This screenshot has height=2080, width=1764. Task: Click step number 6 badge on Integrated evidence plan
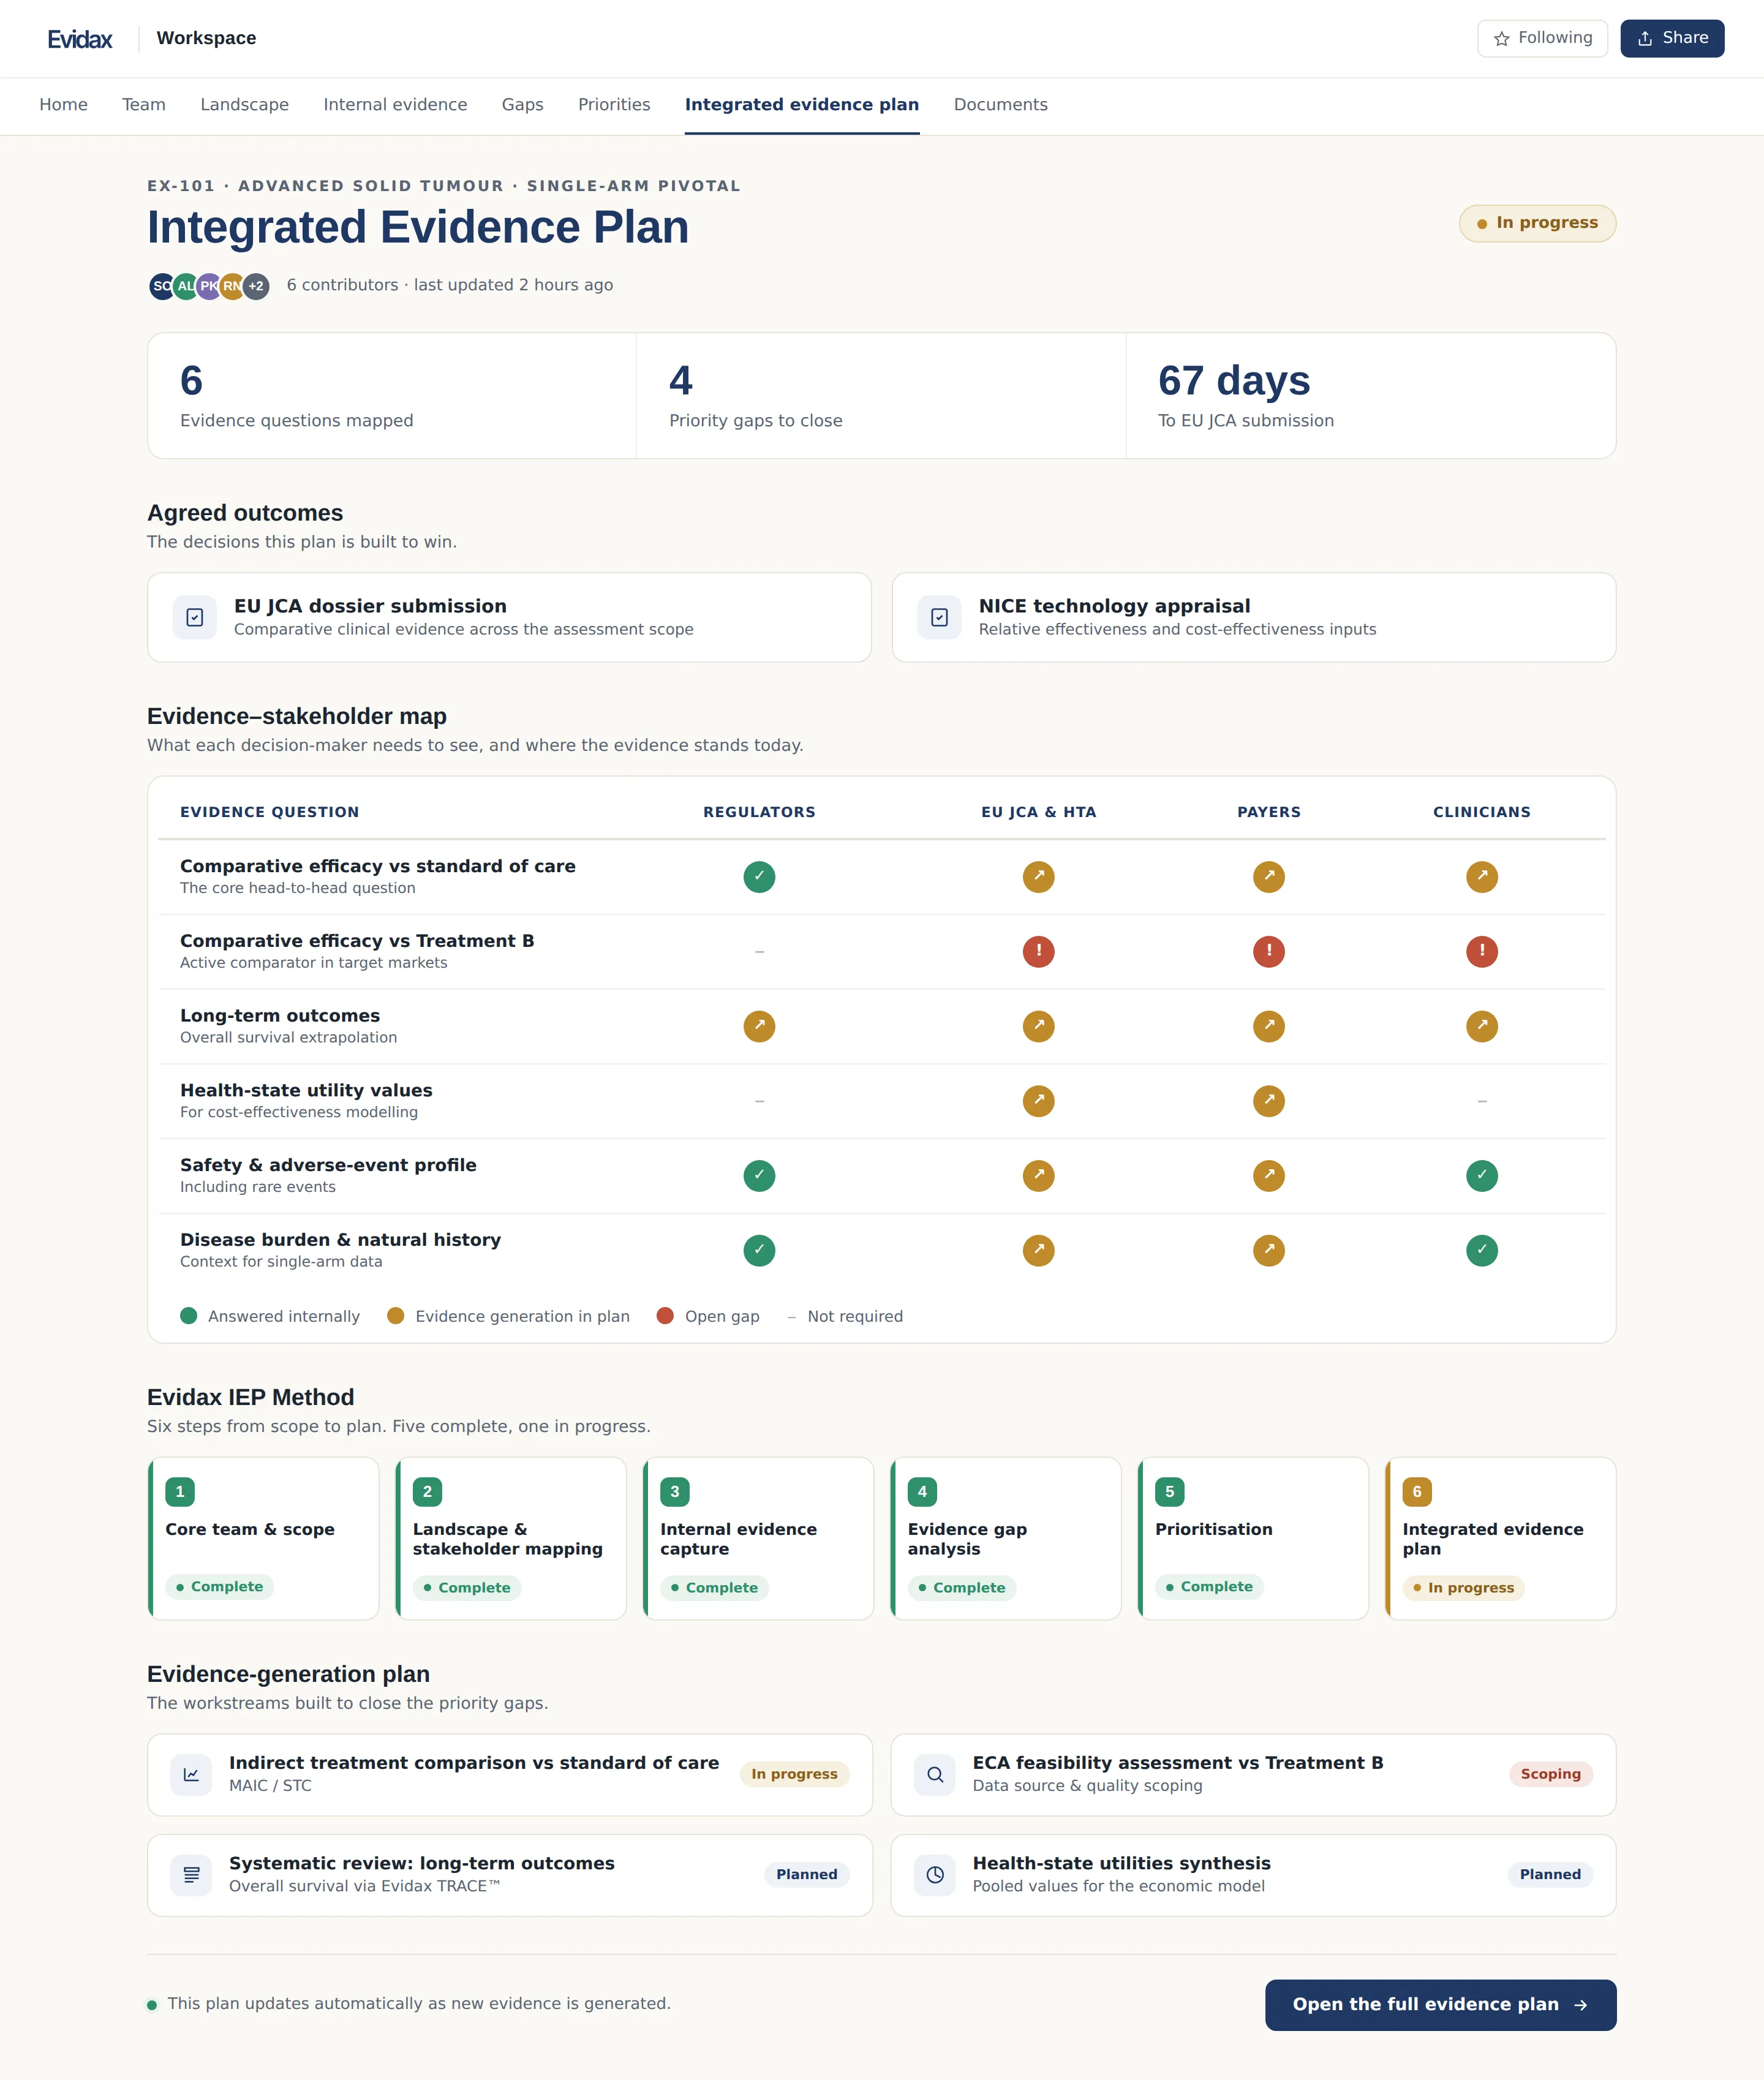point(1417,1492)
